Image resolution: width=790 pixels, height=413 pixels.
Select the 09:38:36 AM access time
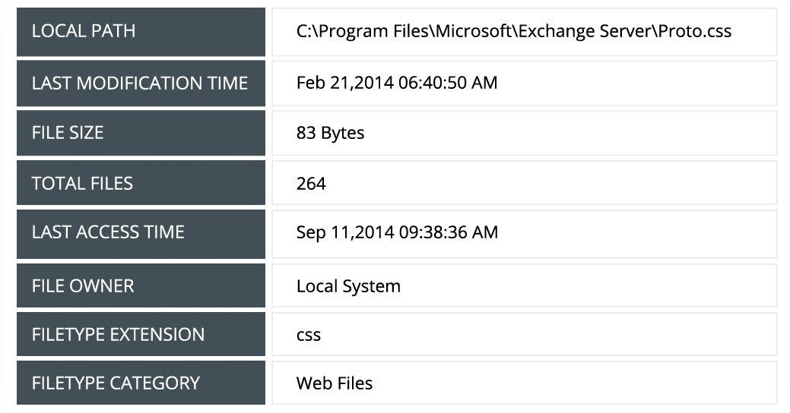[447, 232]
